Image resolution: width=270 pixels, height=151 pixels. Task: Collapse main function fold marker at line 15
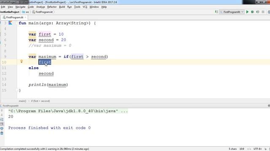coord(17,90)
